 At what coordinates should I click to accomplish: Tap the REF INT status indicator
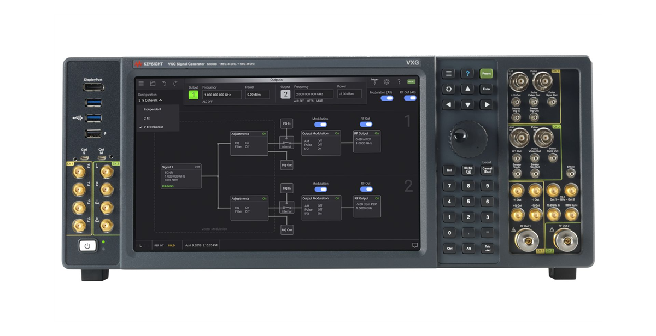[159, 245]
